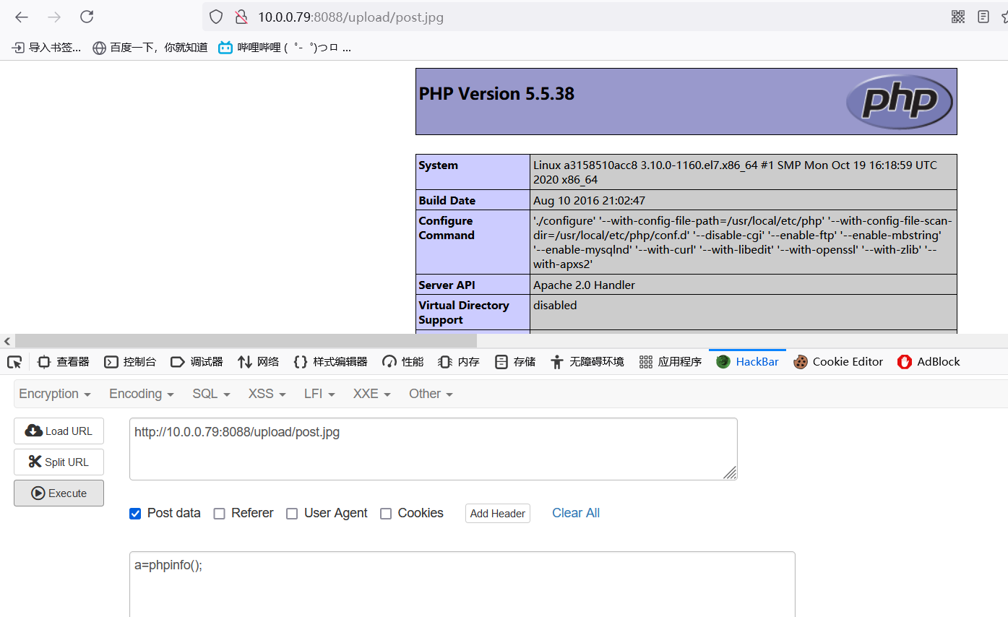
Task: Click the 'PHP Version 5.5.38' heading
Action: (496, 94)
